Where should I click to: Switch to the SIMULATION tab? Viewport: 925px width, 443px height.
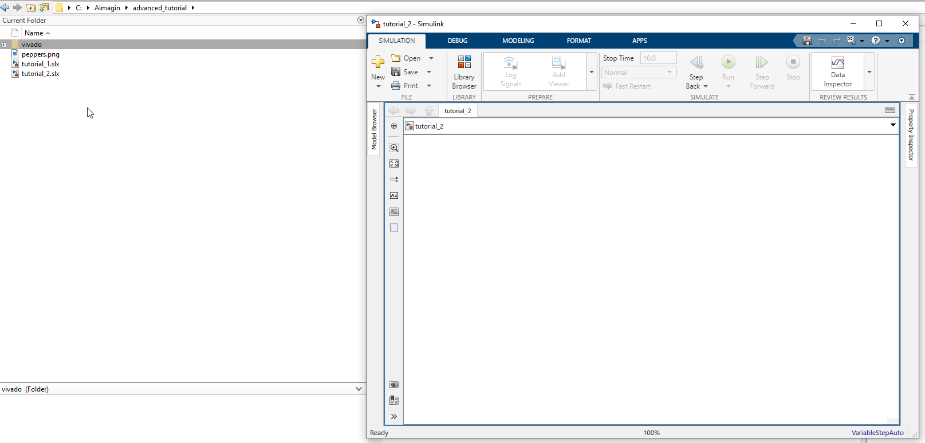click(x=396, y=41)
